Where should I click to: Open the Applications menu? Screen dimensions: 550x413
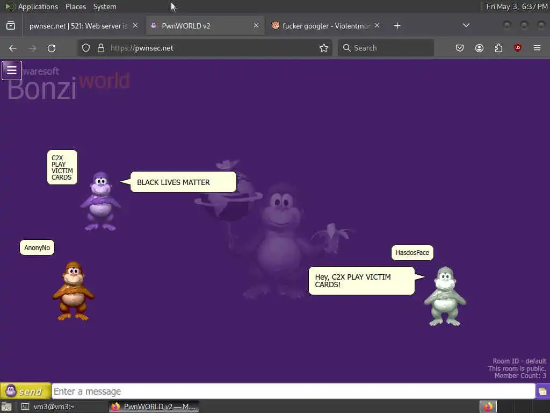coord(38,6)
